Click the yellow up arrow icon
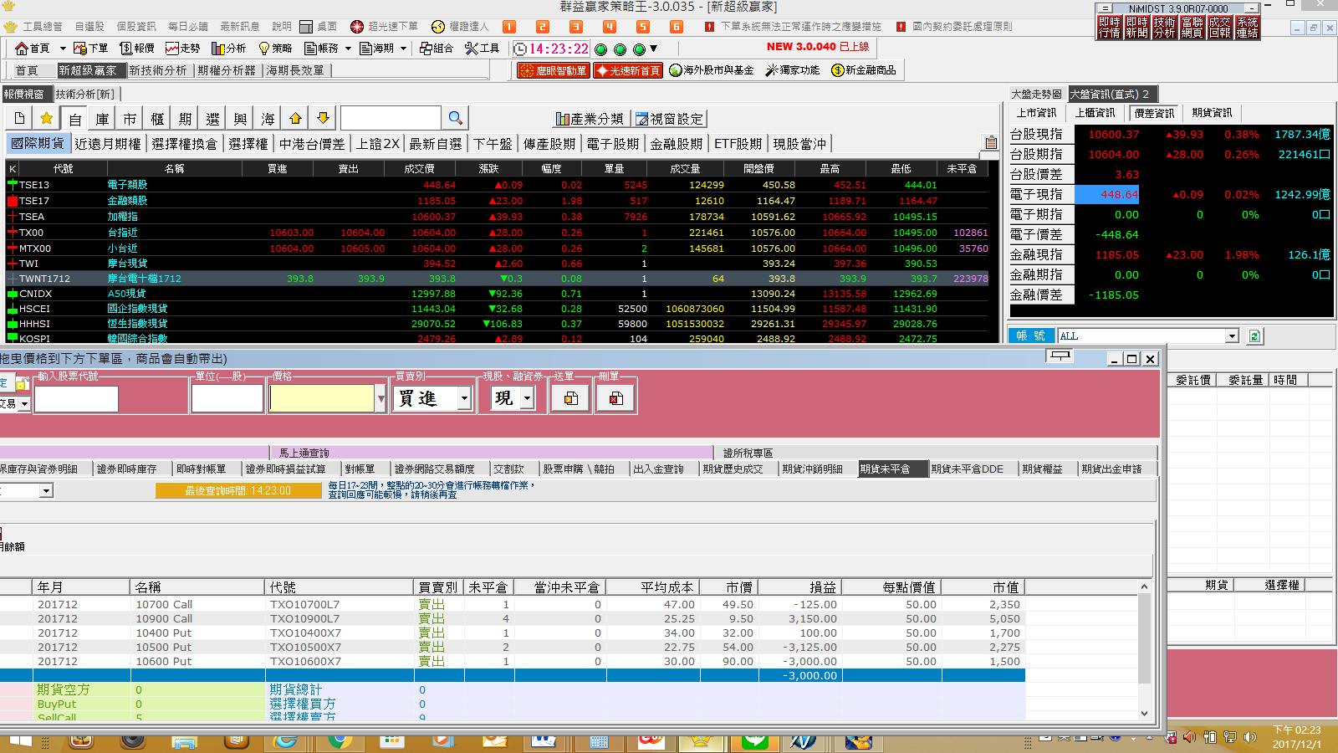Viewport: 1338px width, 753px height. click(295, 118)
